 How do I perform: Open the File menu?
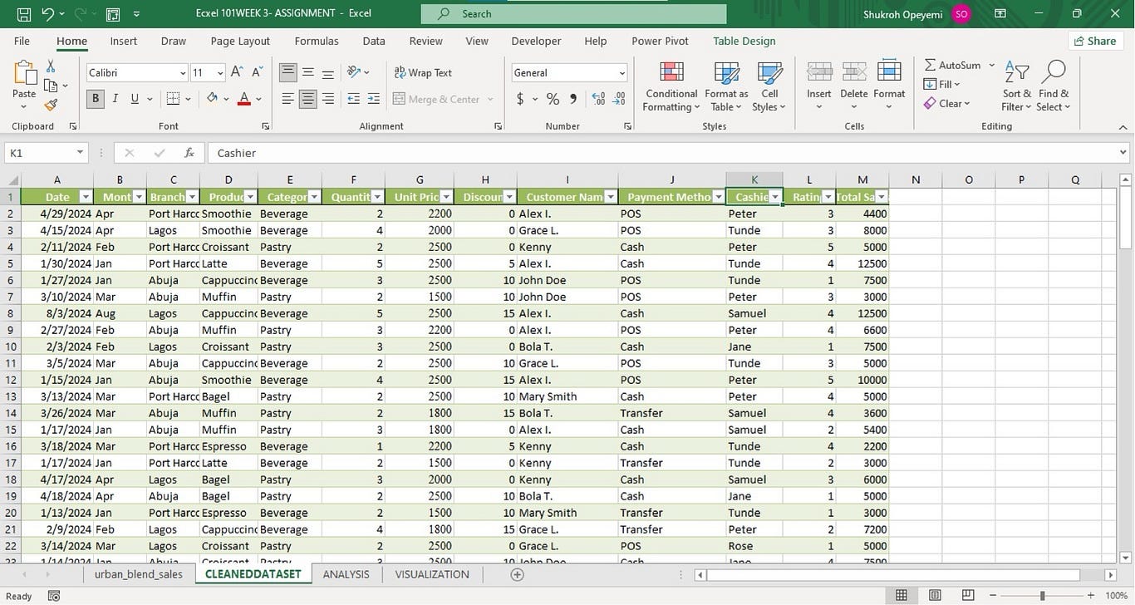click(22, 41)
